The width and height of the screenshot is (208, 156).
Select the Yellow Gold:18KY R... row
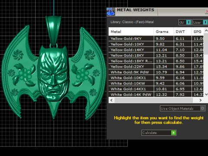click(156, 61)
